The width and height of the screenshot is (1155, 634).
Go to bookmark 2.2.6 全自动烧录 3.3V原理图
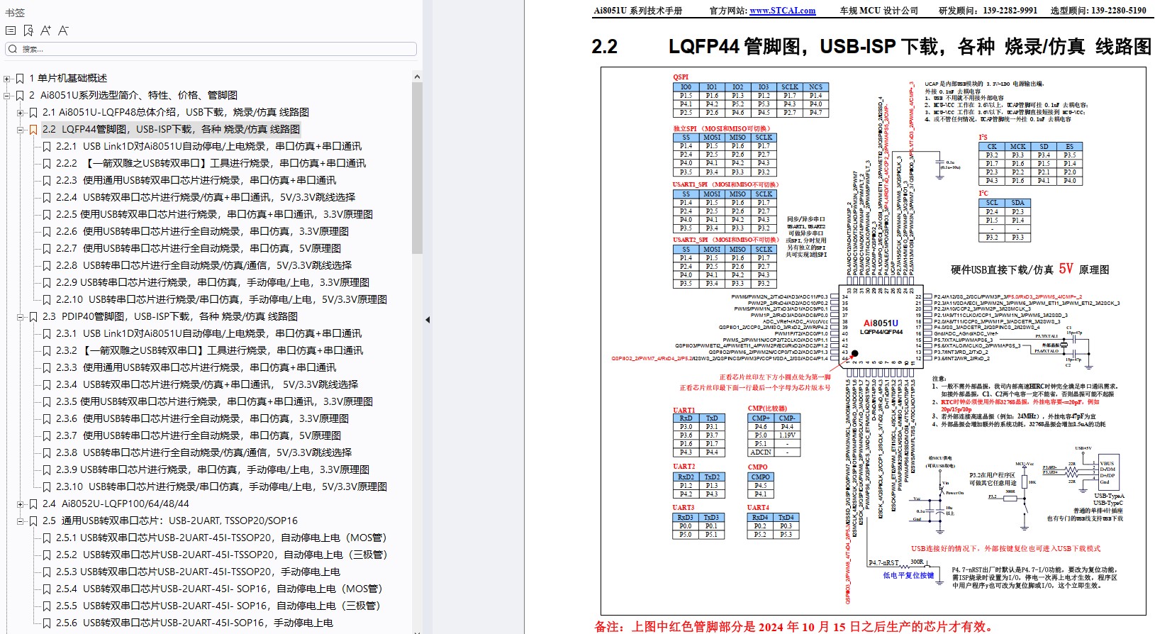coord(202,231)
